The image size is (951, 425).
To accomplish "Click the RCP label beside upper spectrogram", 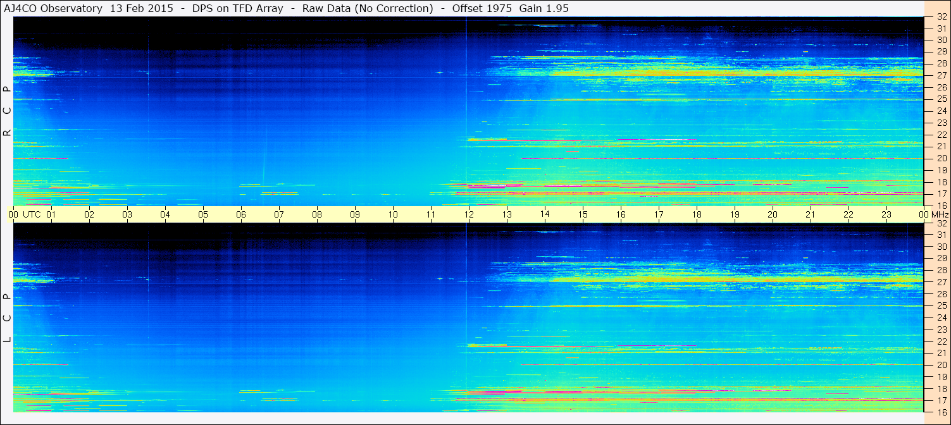I will (7, 111).
